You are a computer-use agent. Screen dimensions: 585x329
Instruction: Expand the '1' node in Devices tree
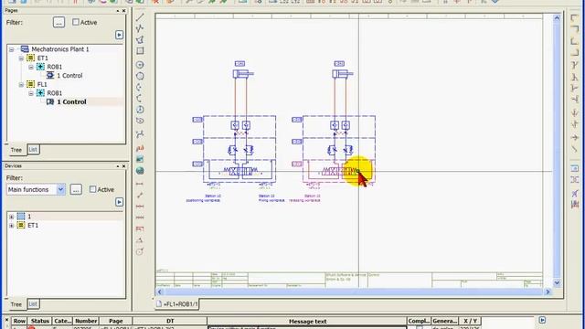tap(11, 217)
